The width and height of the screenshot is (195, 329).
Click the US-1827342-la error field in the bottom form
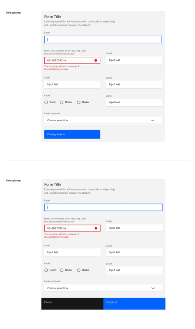click(x=72, y=228)
